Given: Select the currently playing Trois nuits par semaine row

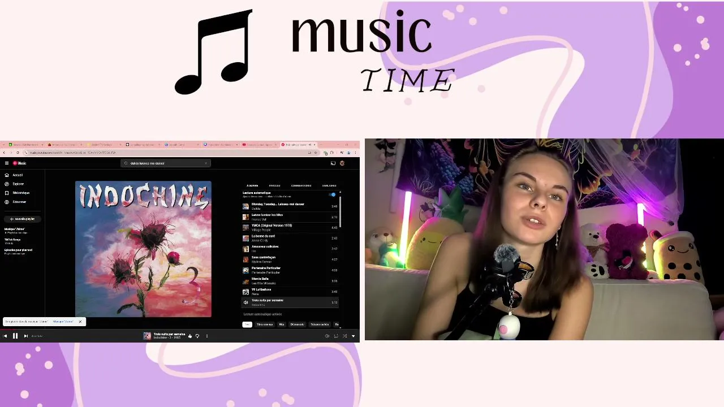Looking at the screenshot, I should 290,302.
